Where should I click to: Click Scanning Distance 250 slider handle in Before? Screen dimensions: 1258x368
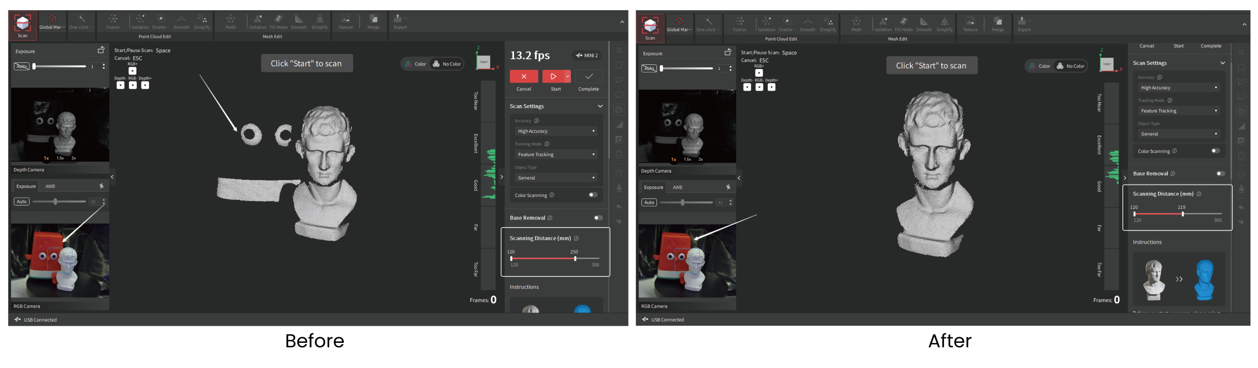tap(575, 258)
